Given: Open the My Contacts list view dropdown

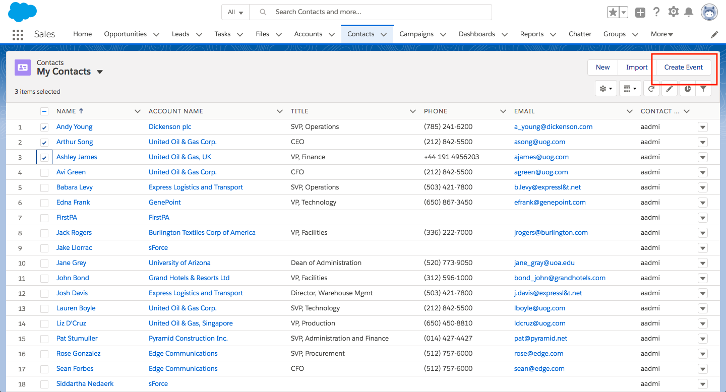Looking at the screenshot, I should pos(100,72).
